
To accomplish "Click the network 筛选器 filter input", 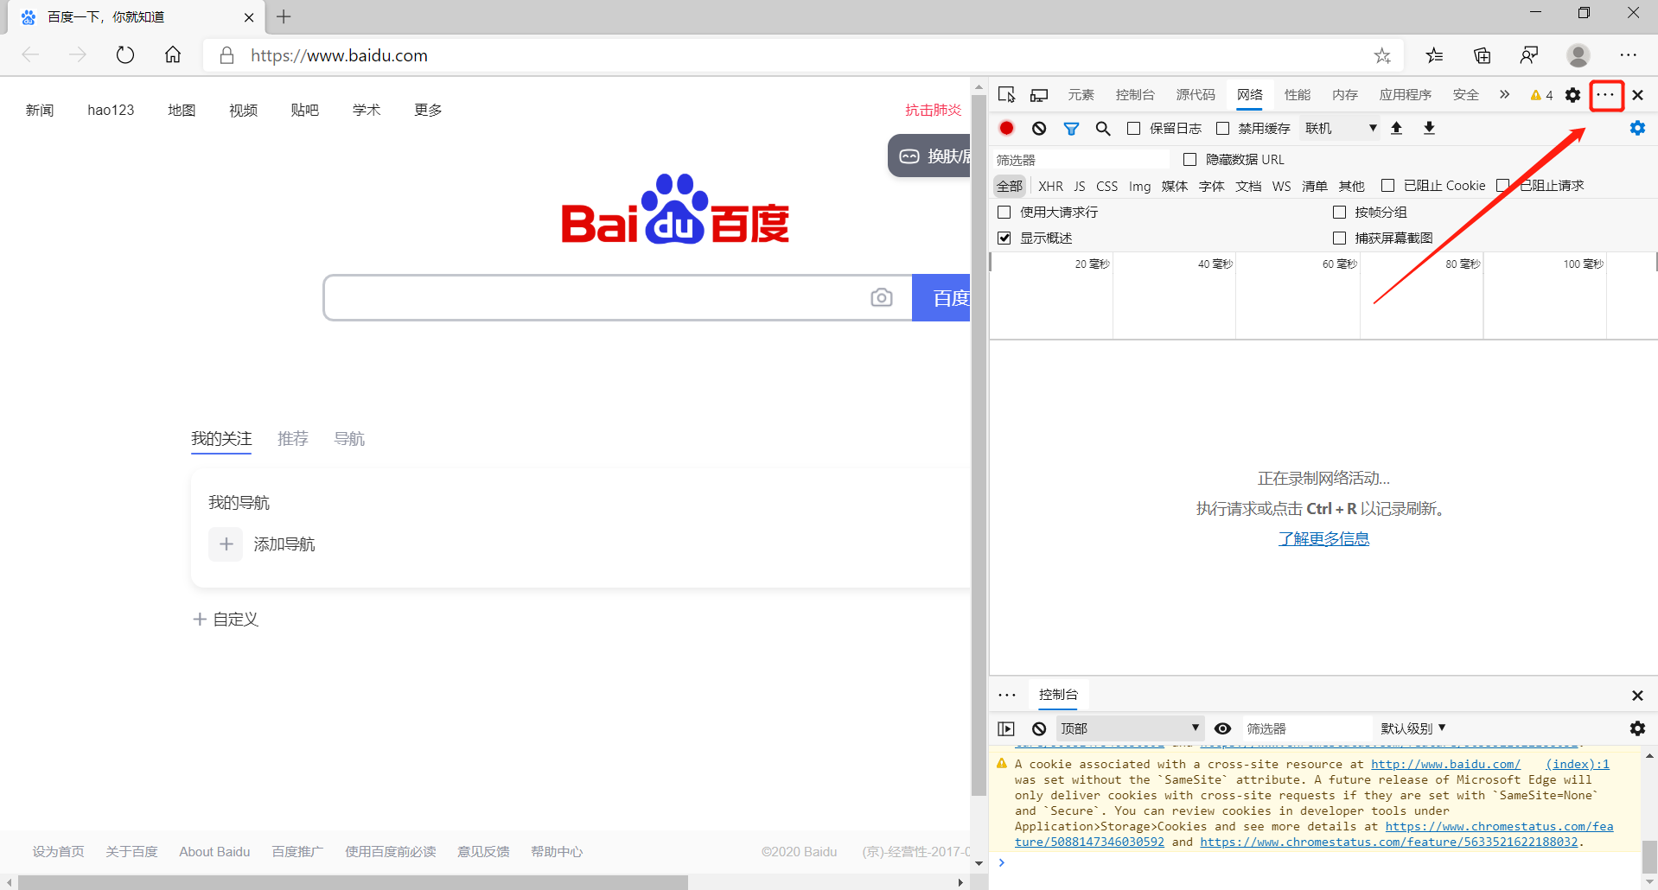I will click(1081, 160).
